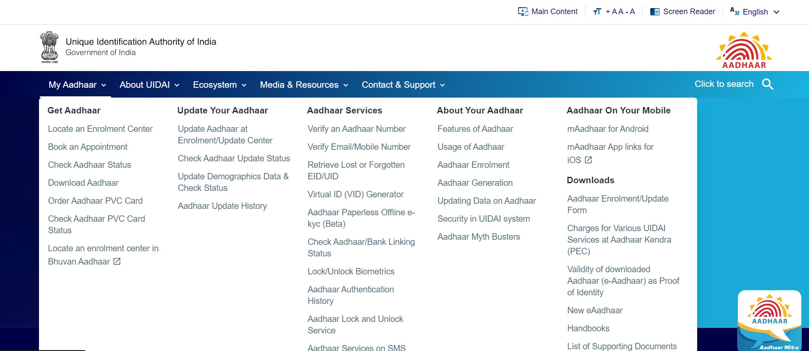Click the search magnifier icon
809x351 pixels.
[767, 84]
